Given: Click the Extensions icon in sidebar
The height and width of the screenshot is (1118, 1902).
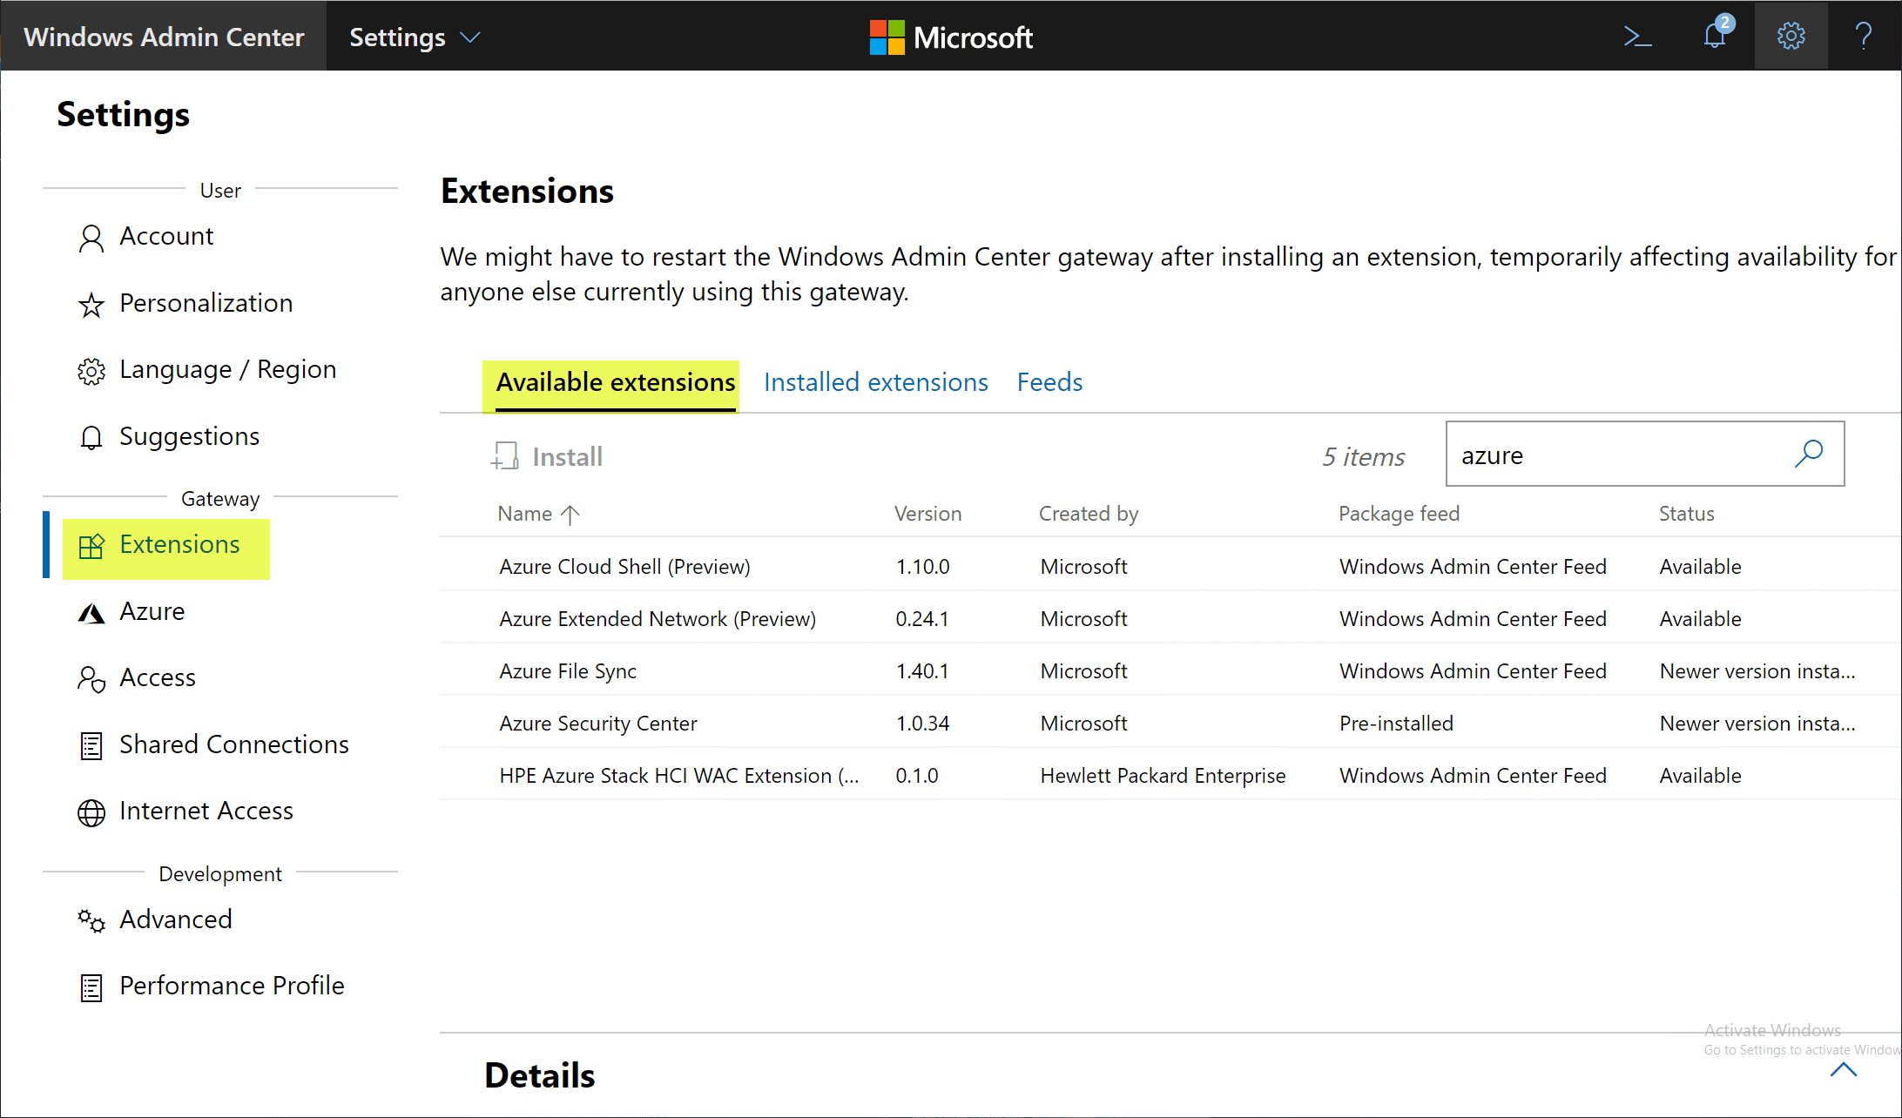Looking at the screenshot, I should click(89, 544).
